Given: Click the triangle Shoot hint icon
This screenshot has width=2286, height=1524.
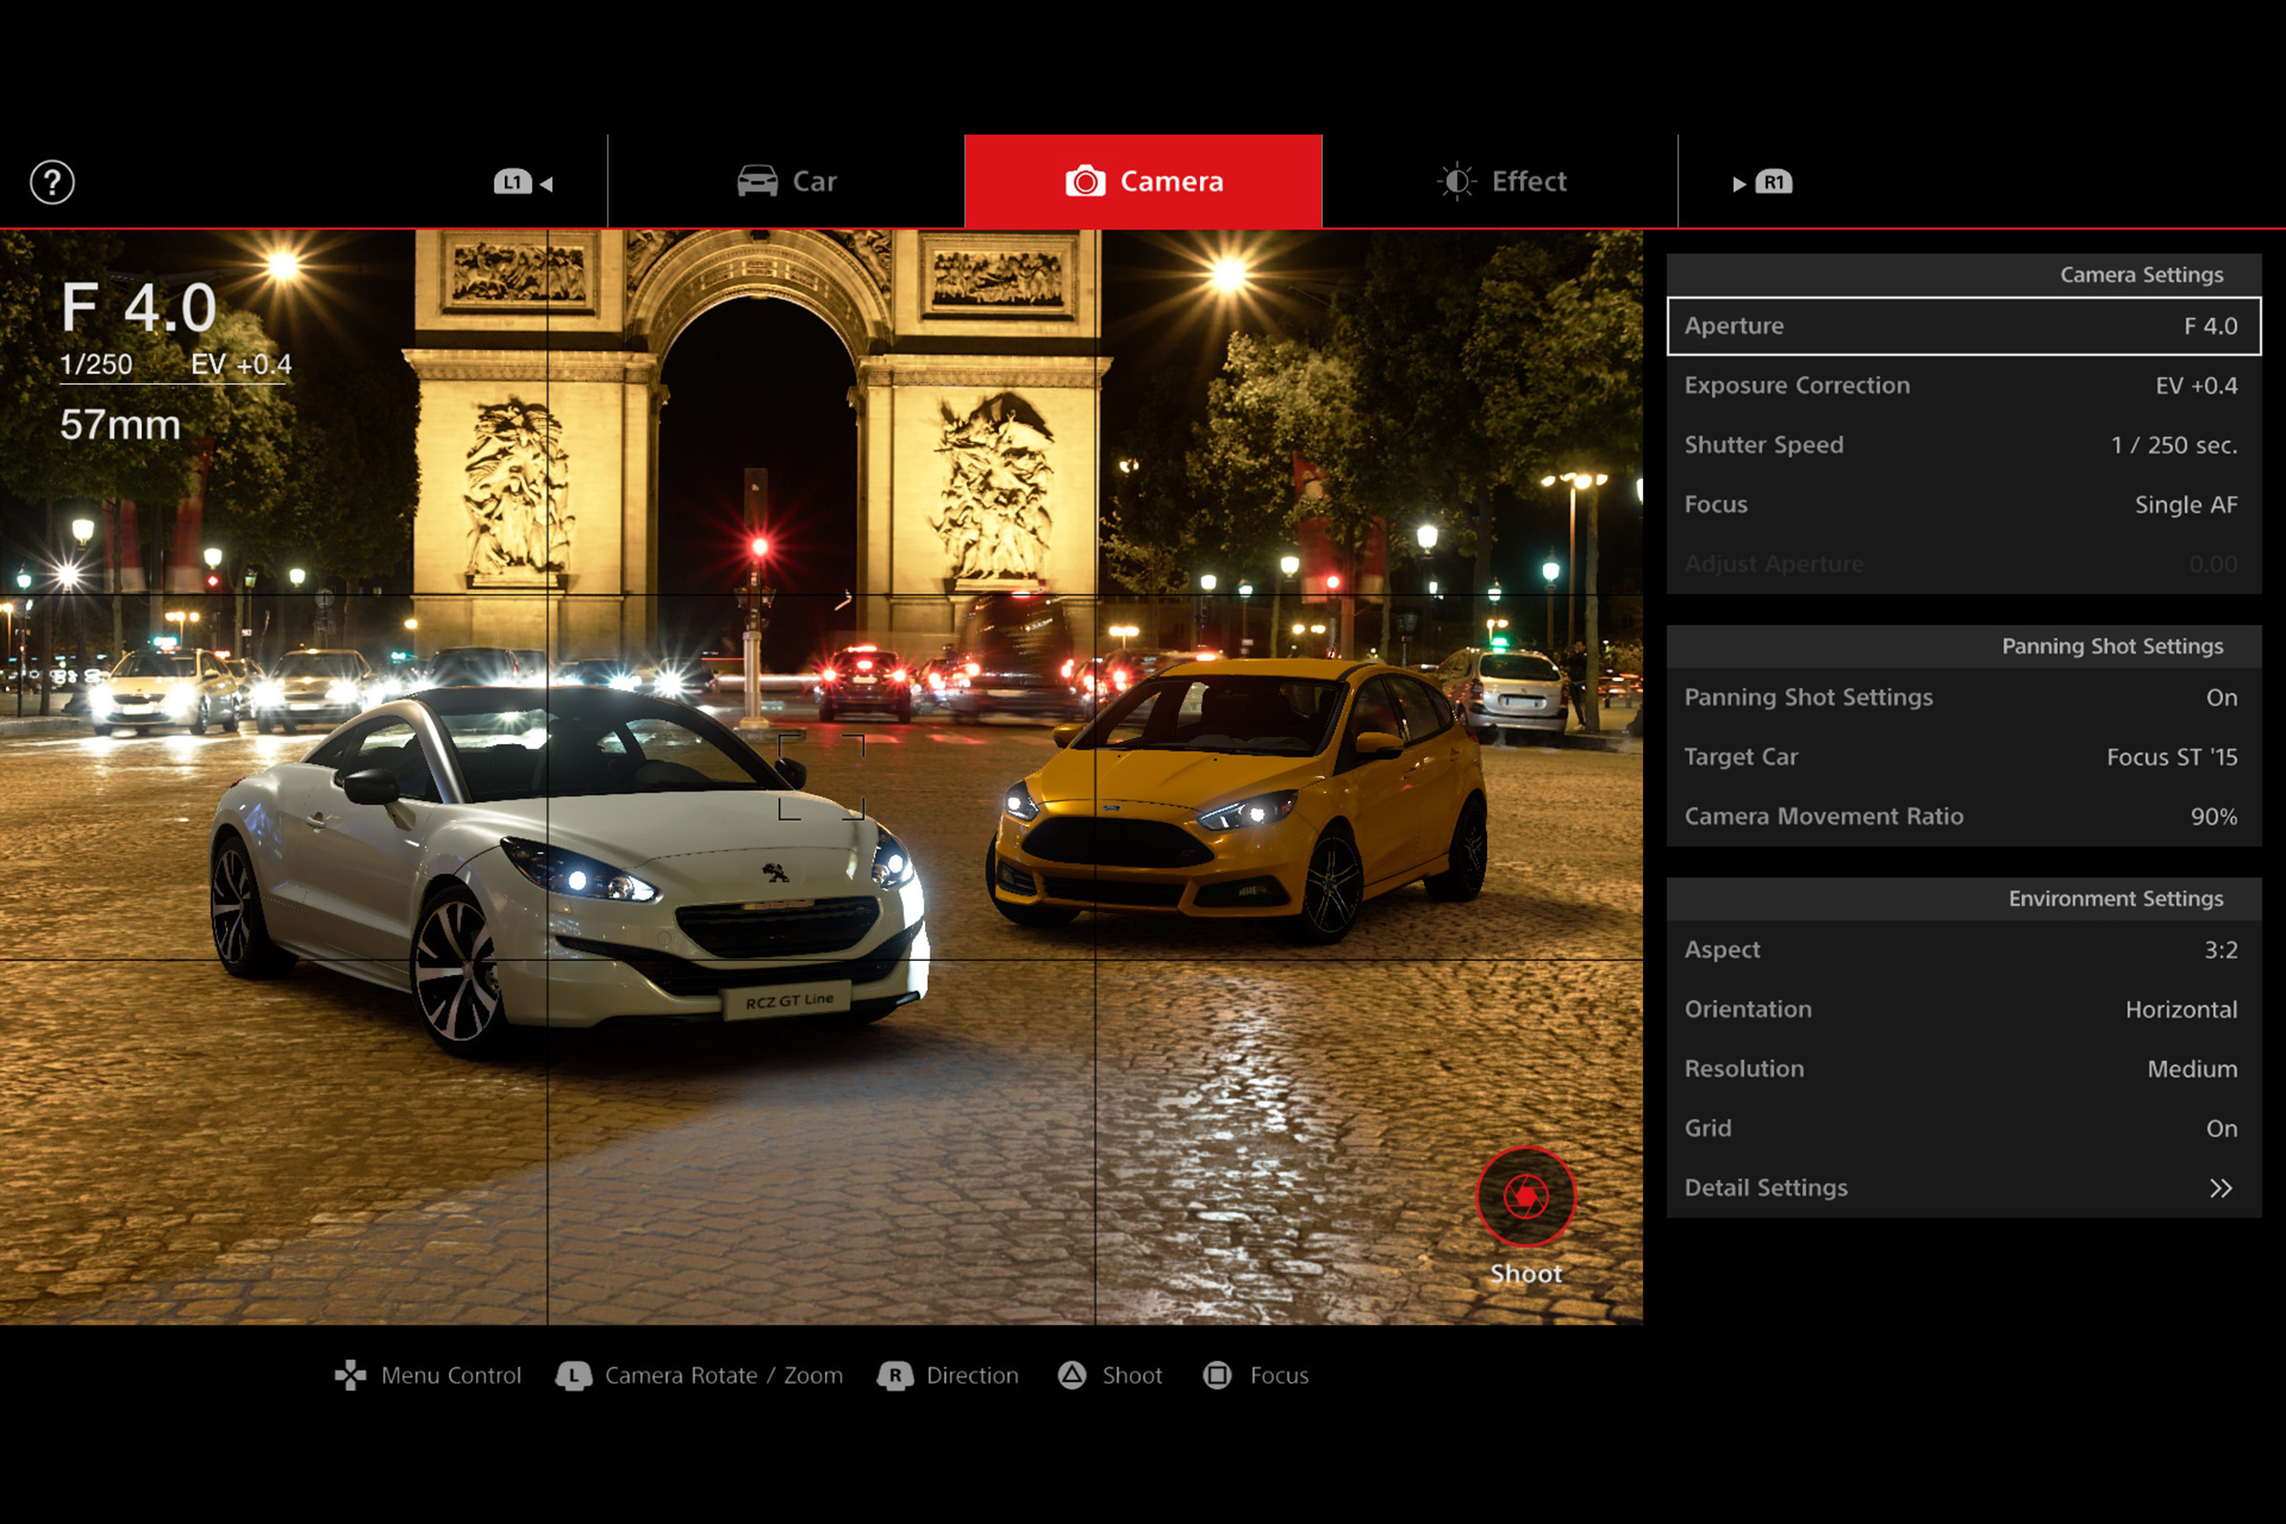Looking at the screenshot, I should 1073,1374.
